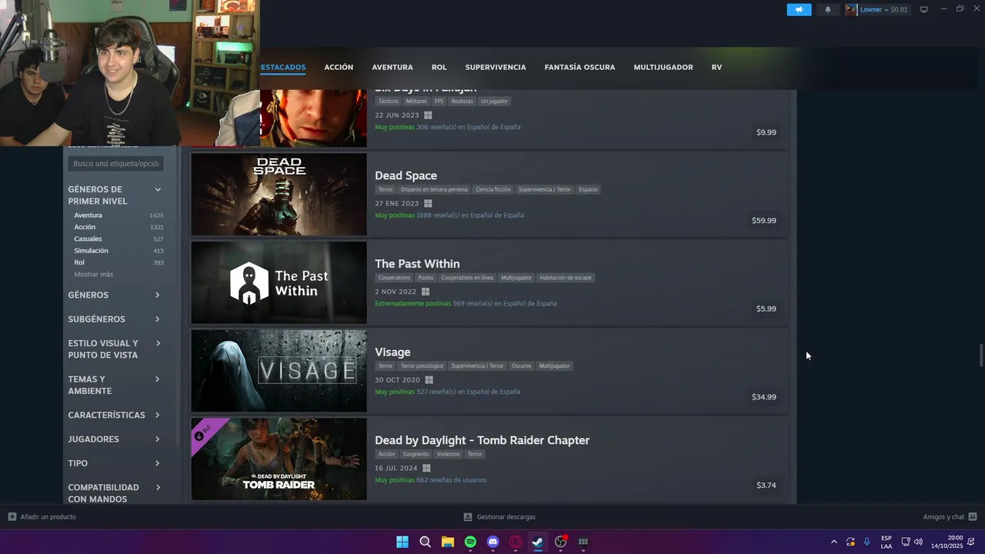985x554 pixels.
Task: Open OBS Studio from taskbar
Action: pos(561,542)
